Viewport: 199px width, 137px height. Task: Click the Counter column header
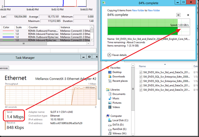tap(43, 27)
